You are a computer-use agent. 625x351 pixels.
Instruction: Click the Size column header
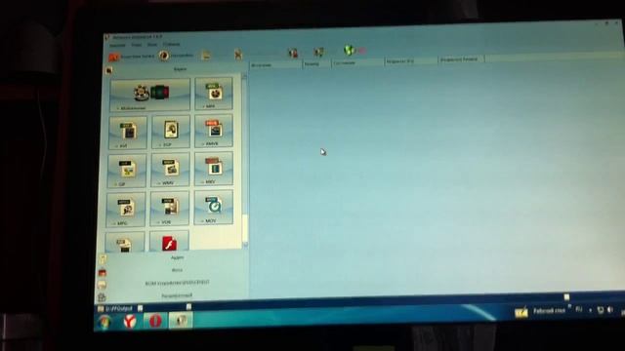316,63
